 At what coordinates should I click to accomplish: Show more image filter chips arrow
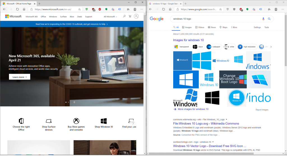pyautogui.click(x=271, y=47)
